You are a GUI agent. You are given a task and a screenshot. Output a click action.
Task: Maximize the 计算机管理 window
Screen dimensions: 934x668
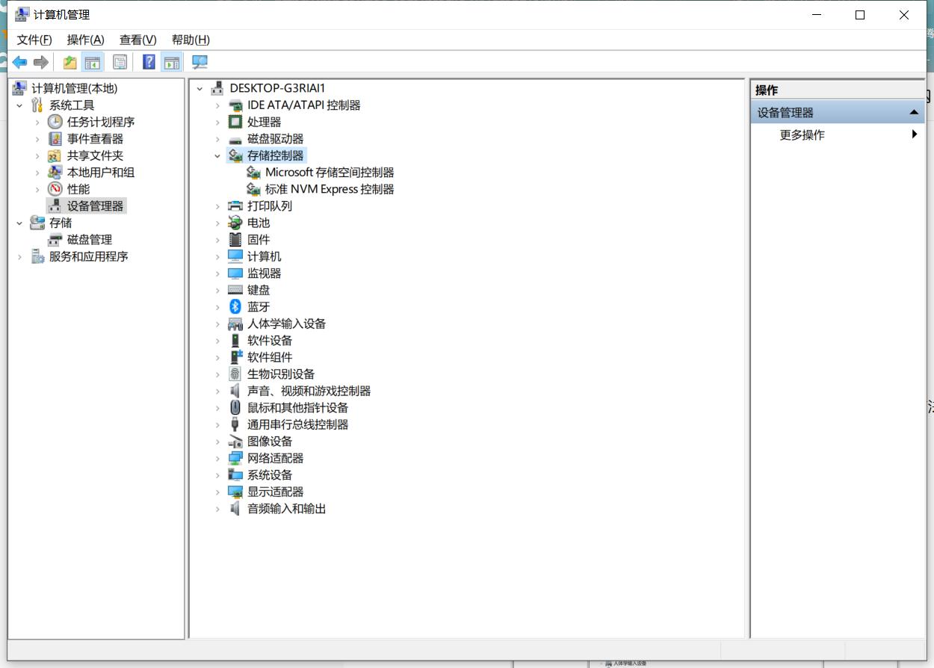point(860,15)
